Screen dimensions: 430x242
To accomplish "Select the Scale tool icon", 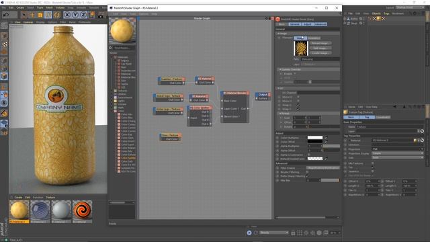I will [x=40, y=15].
